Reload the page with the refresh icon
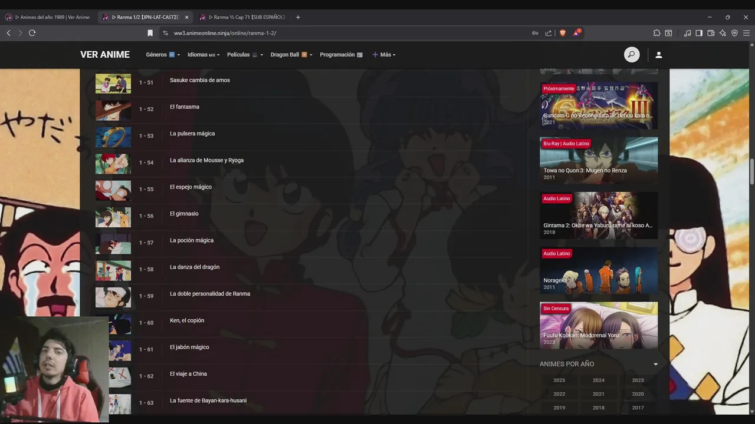The height and width of the screenshot is (424, 755). (32, 33)
